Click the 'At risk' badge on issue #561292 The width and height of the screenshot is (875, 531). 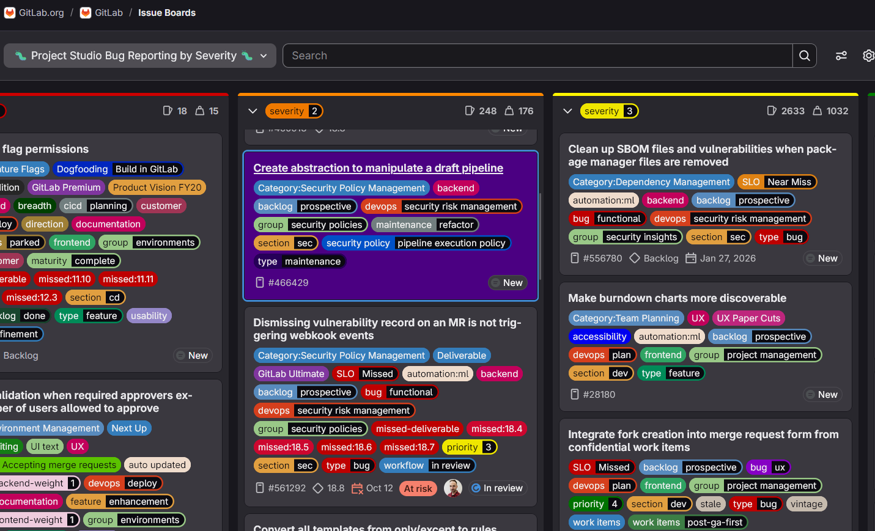coord(418,488)
